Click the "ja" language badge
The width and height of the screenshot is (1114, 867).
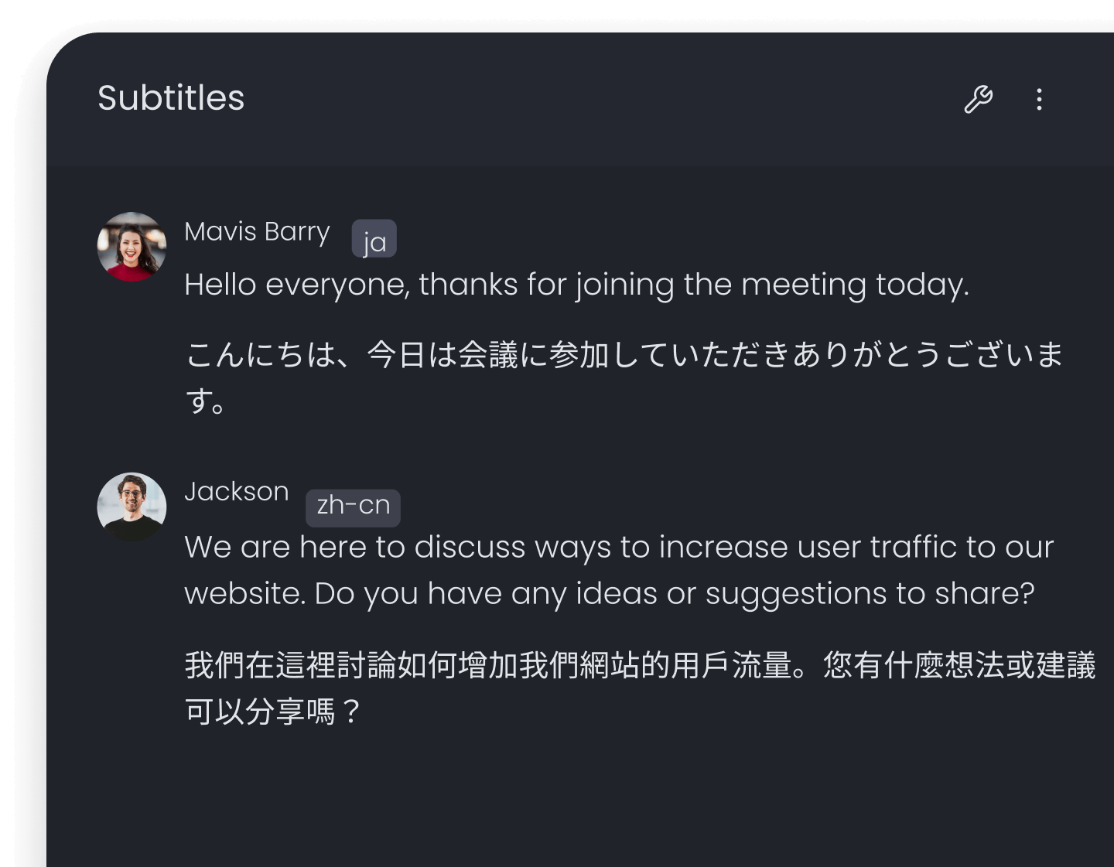click(374, 239)
